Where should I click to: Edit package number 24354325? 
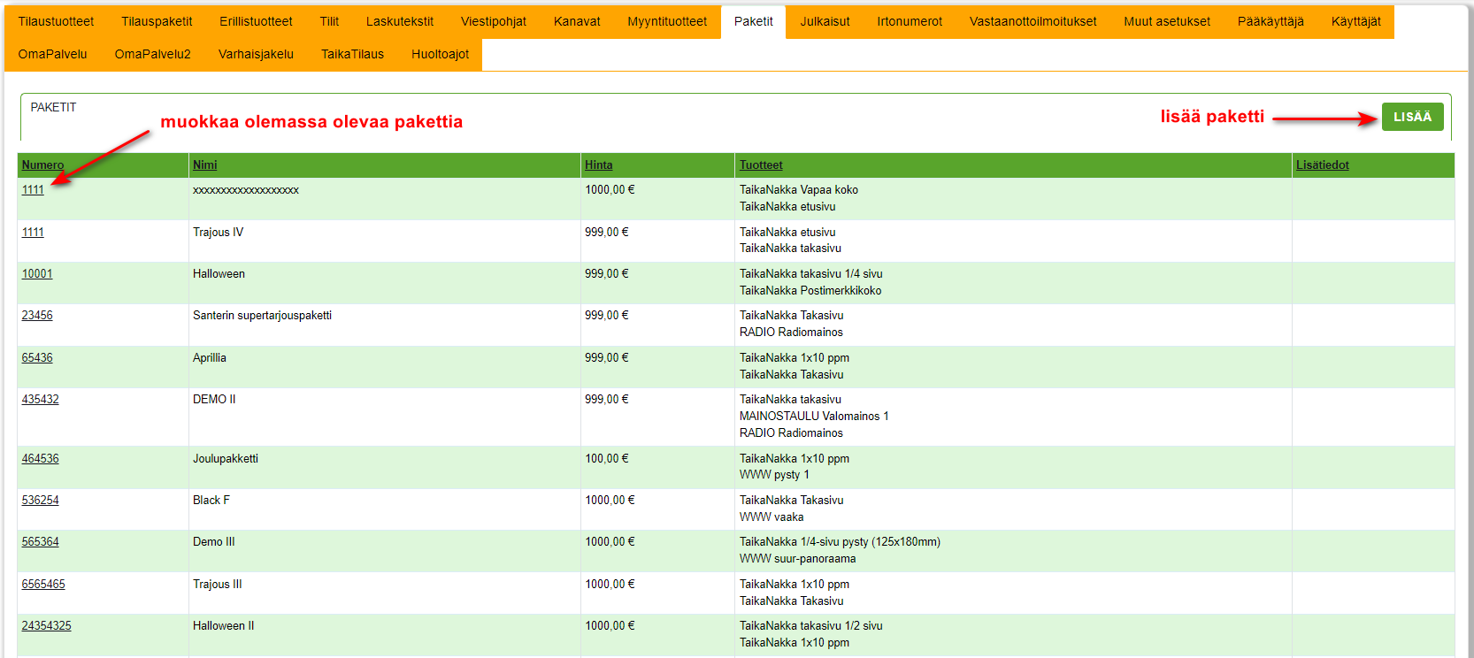46,626
